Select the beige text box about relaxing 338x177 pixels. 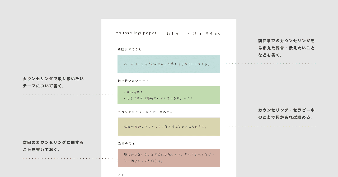(169, 127)
